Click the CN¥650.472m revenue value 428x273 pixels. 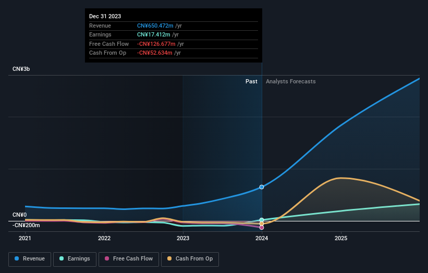[155, 26]
